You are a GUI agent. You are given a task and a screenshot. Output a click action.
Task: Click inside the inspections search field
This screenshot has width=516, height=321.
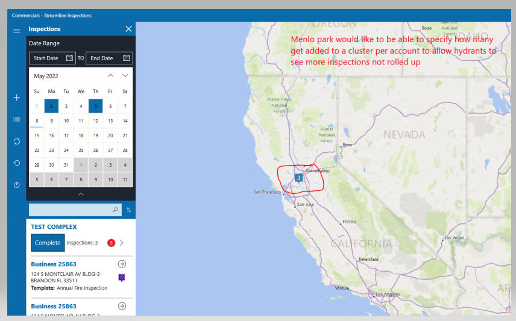69,210
